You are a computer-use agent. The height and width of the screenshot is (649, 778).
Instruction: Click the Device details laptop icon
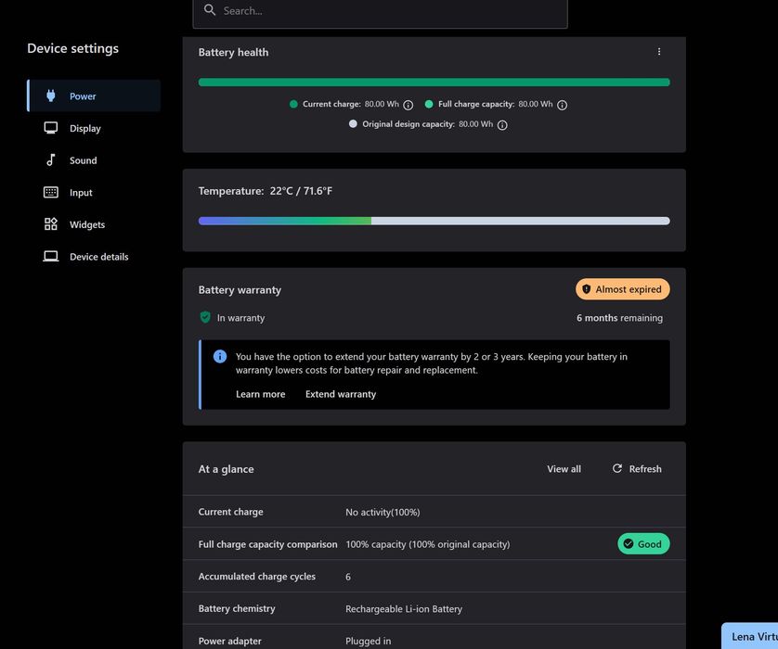point(51,256)
